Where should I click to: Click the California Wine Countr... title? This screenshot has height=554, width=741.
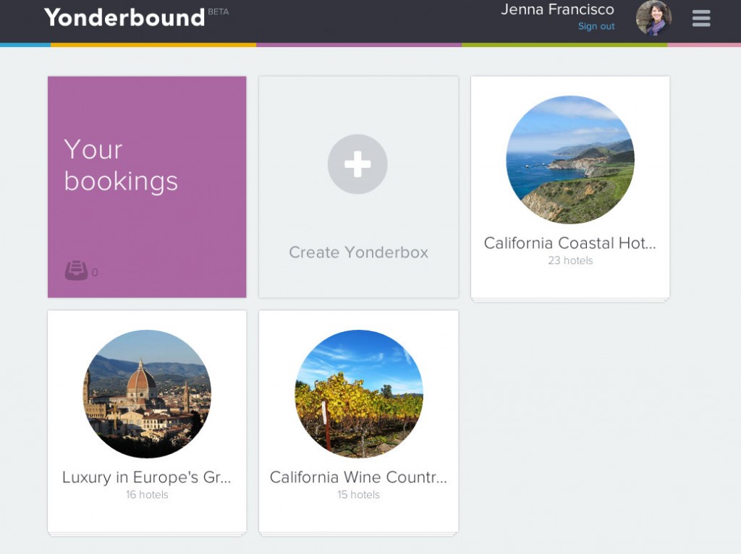click(x=358, y=477)
